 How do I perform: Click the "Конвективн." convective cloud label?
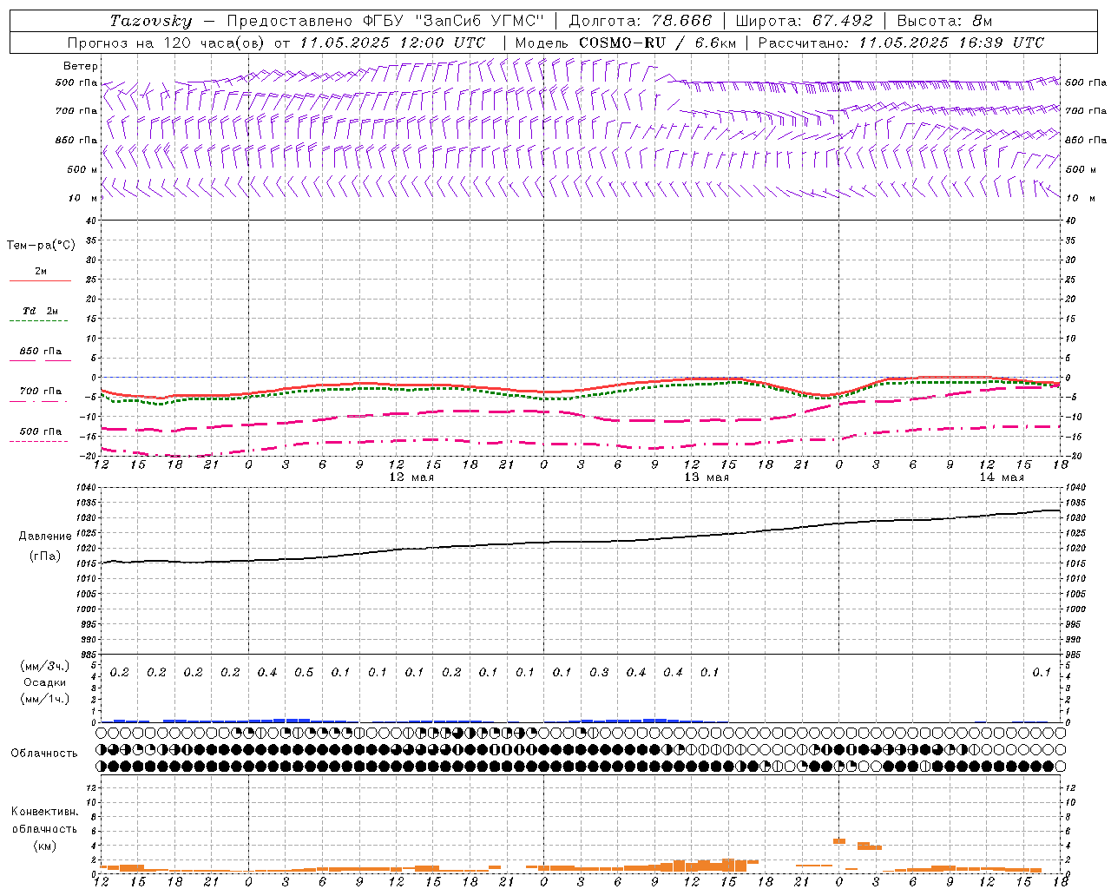(44, 812)
